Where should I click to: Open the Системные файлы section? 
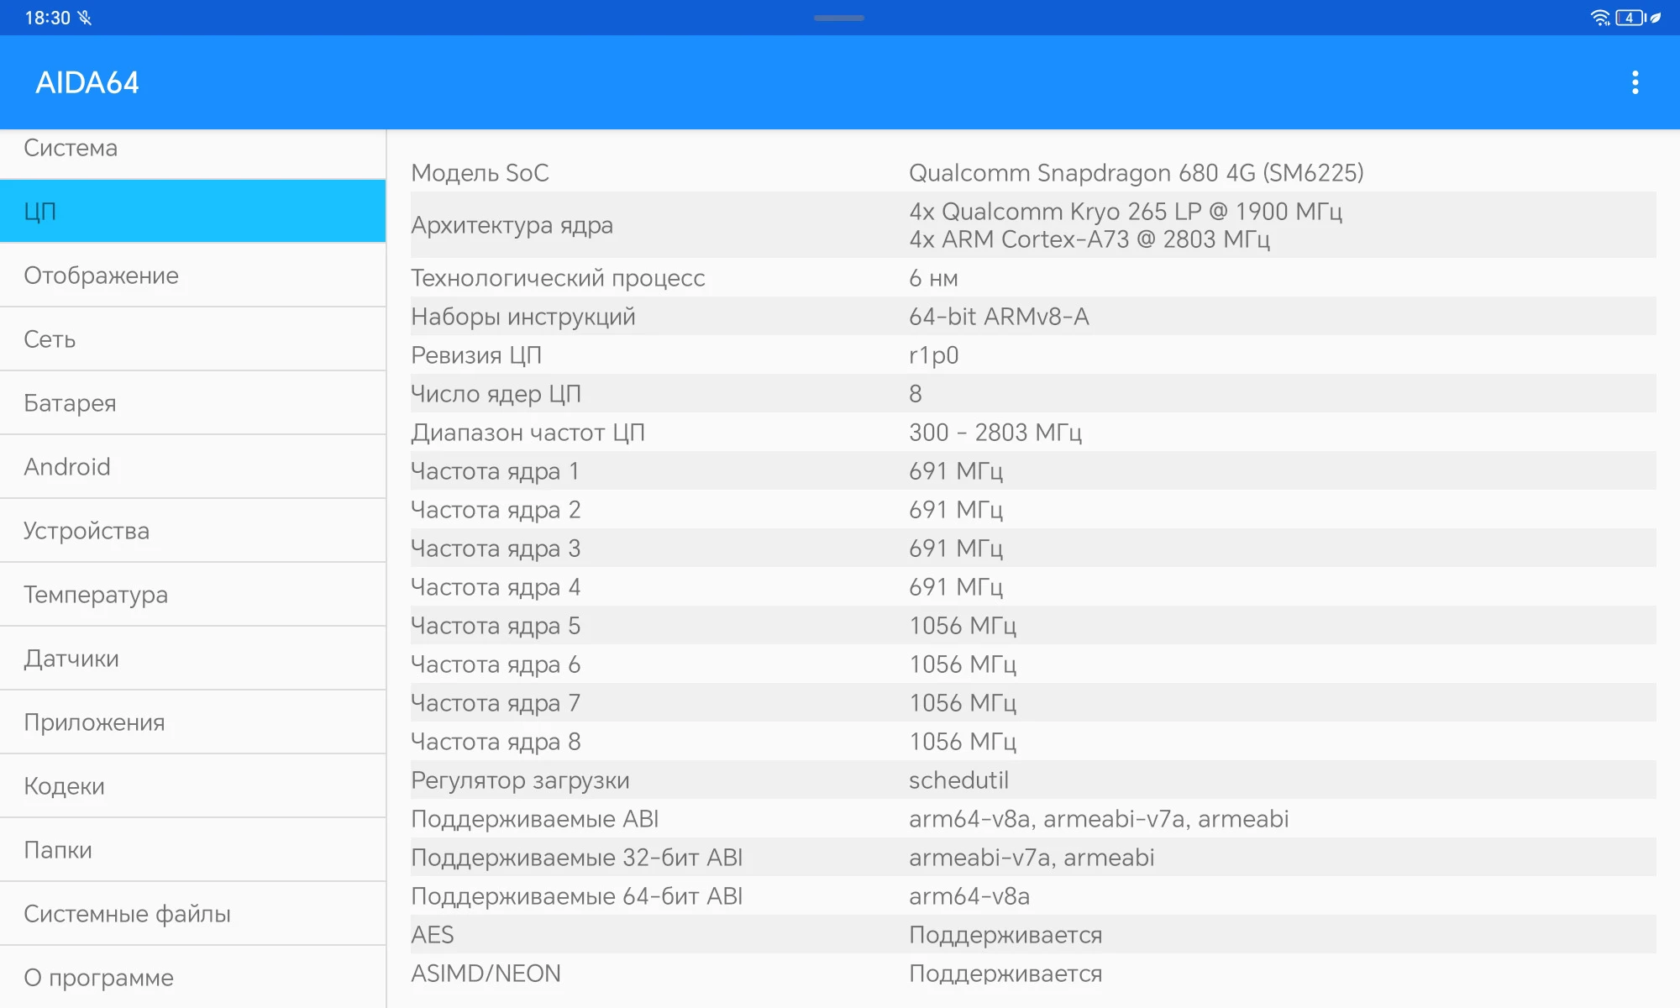pos(193,913)
